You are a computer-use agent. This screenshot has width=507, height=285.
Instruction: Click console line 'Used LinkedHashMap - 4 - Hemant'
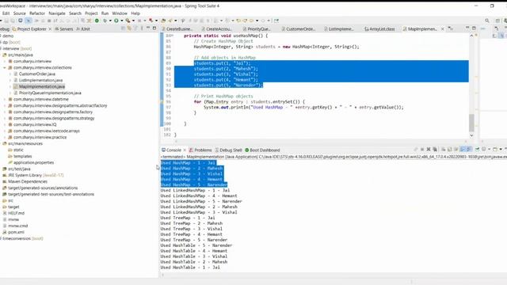(x=199, y=196)
